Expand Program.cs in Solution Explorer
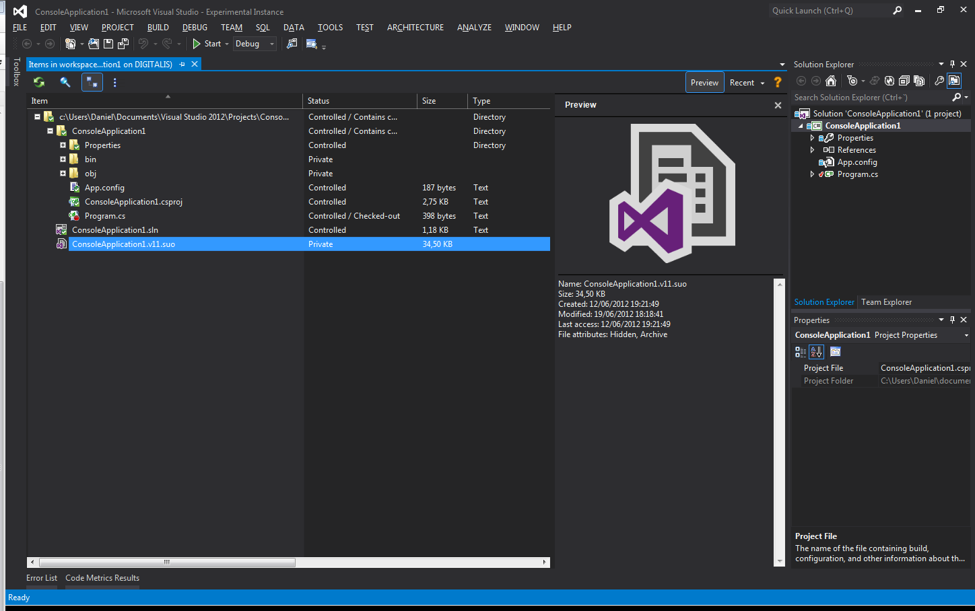975x611 pixels. [812, 174]
